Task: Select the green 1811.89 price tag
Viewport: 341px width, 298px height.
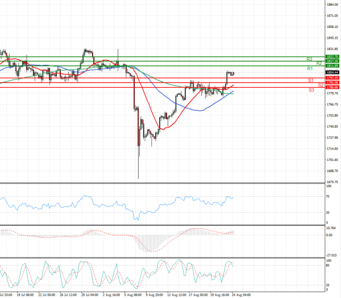Action: coord(332,66)
